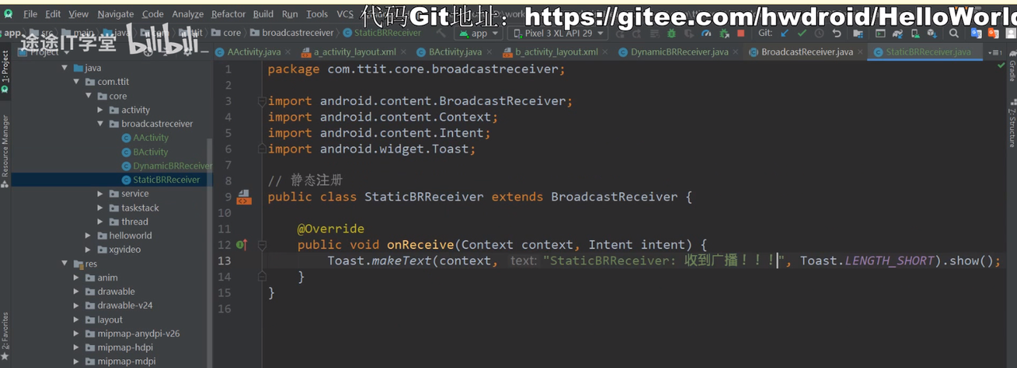Open the Refactor menu
Viewport: 1017px width, 368px height.
[229, 14]
